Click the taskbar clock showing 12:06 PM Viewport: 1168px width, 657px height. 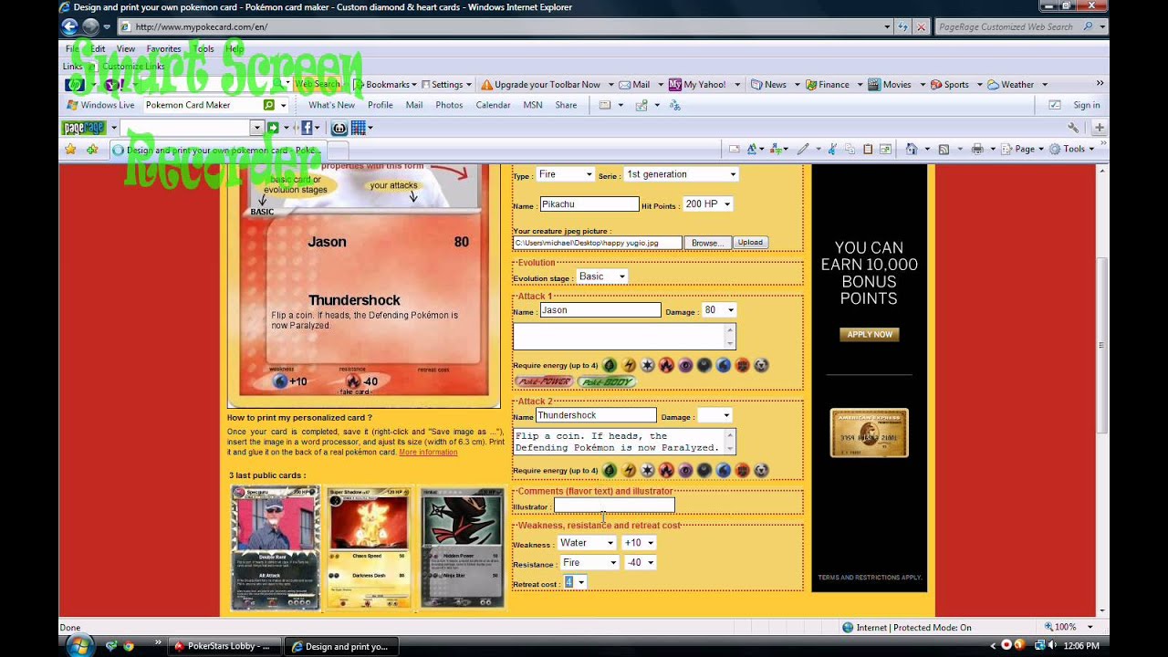[1080, 646]
